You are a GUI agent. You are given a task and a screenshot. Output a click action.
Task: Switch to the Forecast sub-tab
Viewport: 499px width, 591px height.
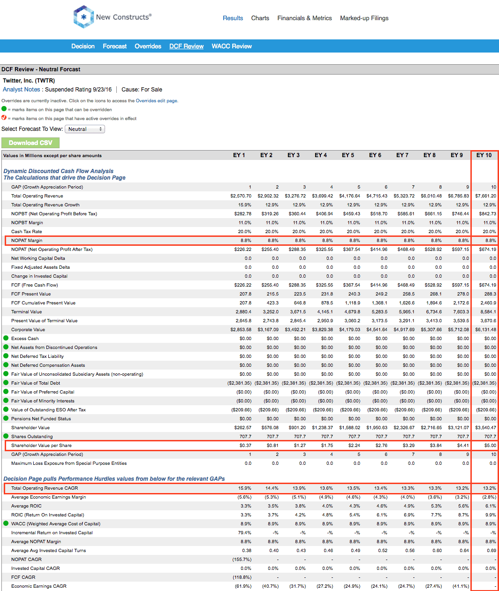click(115, 46)
